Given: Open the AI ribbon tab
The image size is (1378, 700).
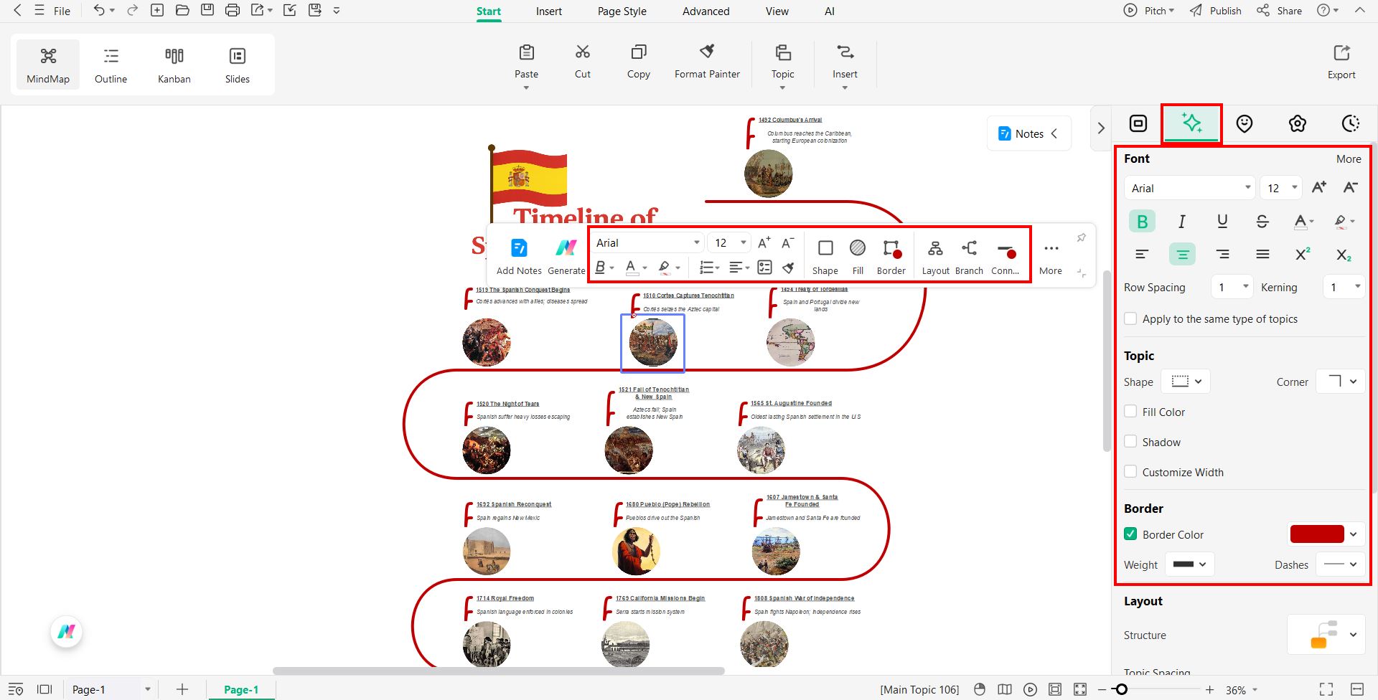Looking at the screenshot, I should click(x=830, y=11).
